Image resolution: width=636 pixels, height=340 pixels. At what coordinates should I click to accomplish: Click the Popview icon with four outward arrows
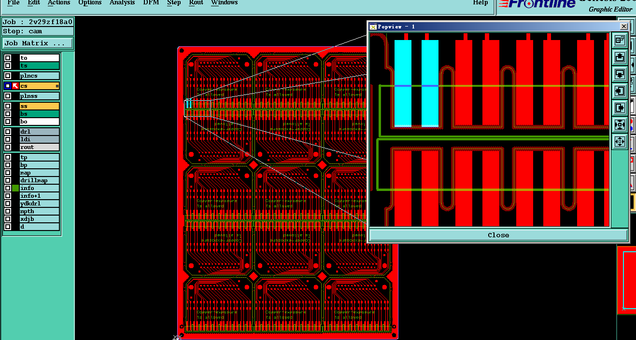click(620, 141)
